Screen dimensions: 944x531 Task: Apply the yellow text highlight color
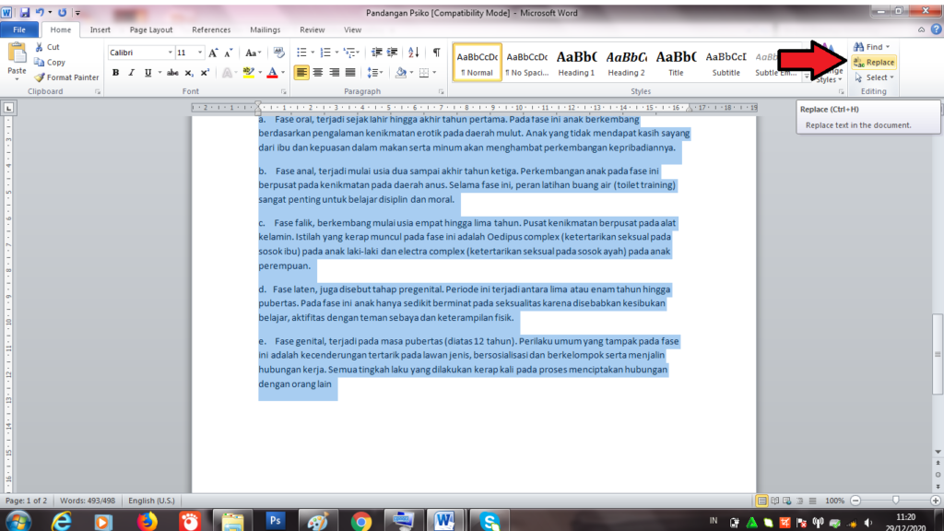pyautogui.click(x=248, y=73)
